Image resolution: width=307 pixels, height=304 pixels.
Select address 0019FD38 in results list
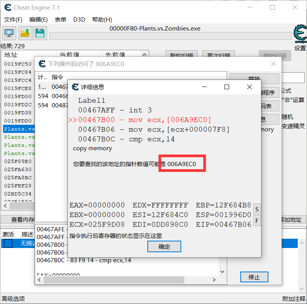18,112
